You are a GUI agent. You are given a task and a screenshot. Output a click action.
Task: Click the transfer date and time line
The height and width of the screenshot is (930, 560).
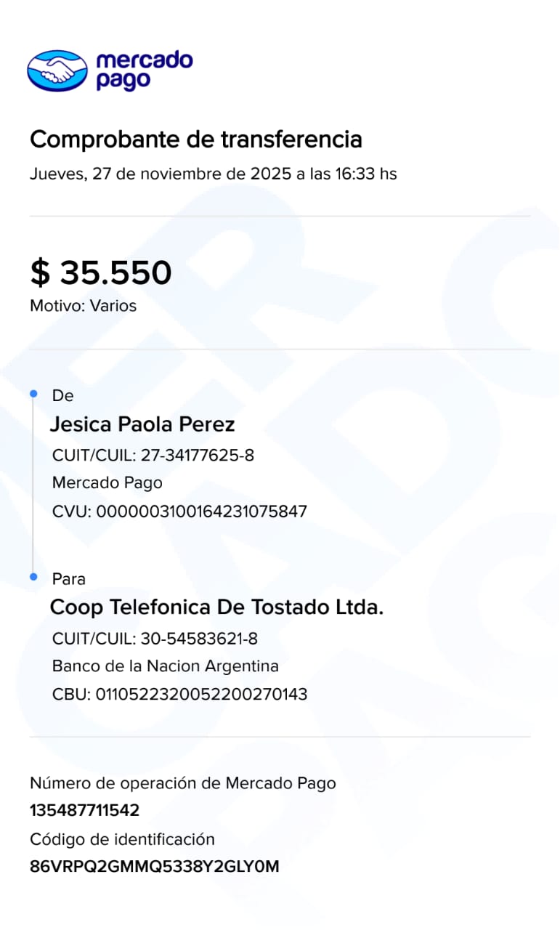pyautogui.click(x=213, y=174)
